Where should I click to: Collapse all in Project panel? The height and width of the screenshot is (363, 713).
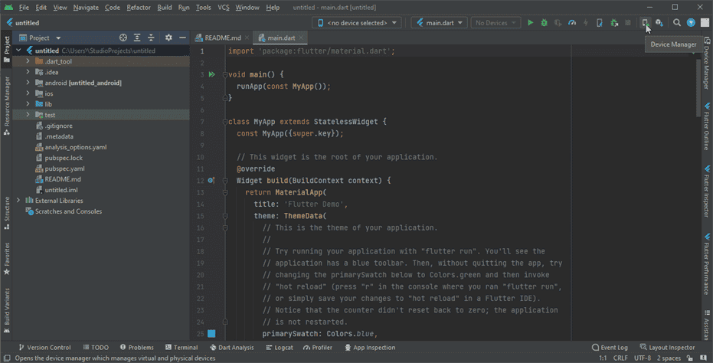(x=151, y=38)
